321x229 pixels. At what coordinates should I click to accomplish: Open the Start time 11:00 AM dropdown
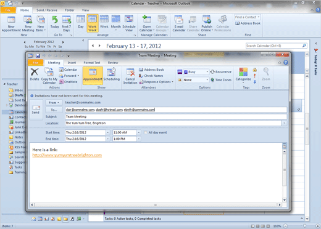(x=139, y=132)
